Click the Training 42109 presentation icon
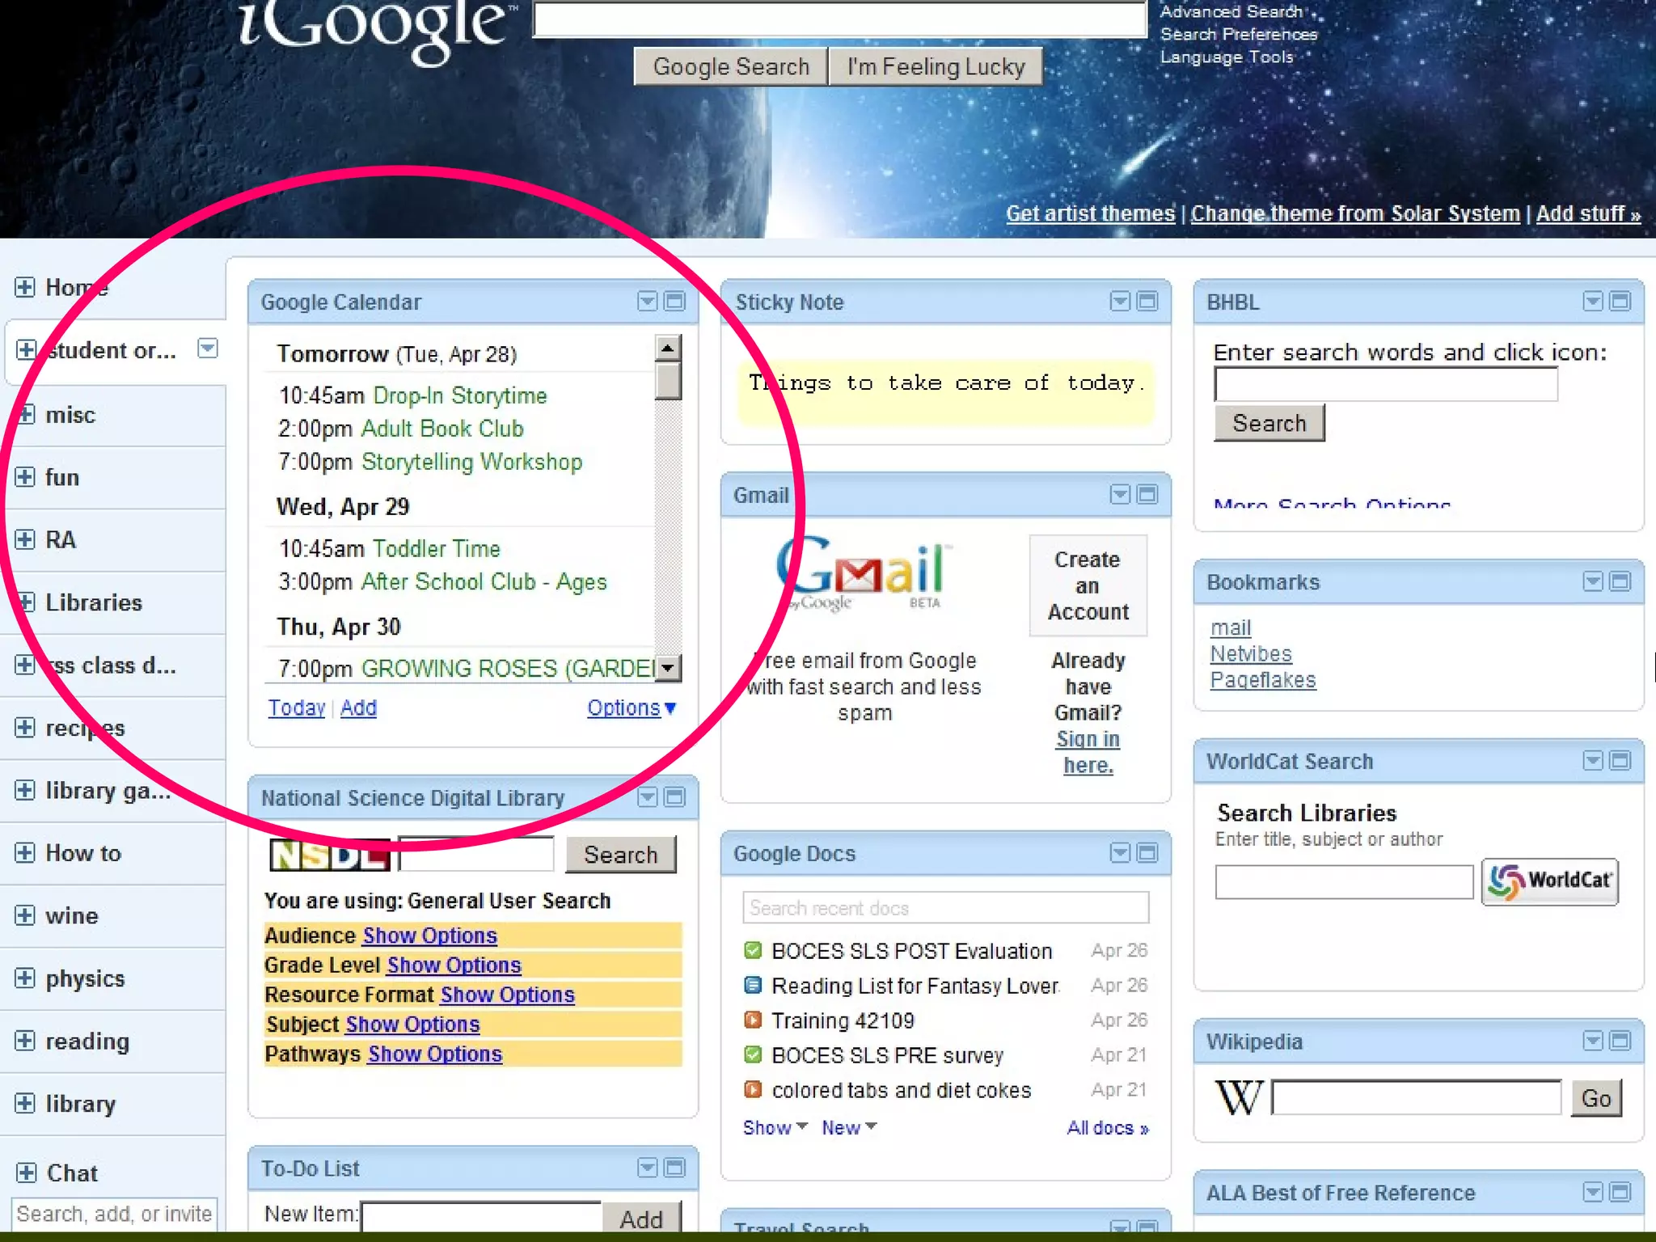The image size is (1656, 1242). 753,1020
